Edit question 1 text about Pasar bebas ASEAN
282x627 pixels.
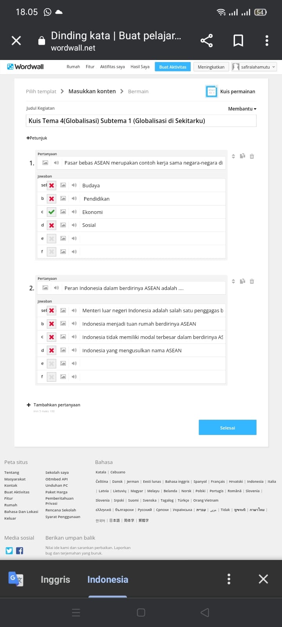144,163
